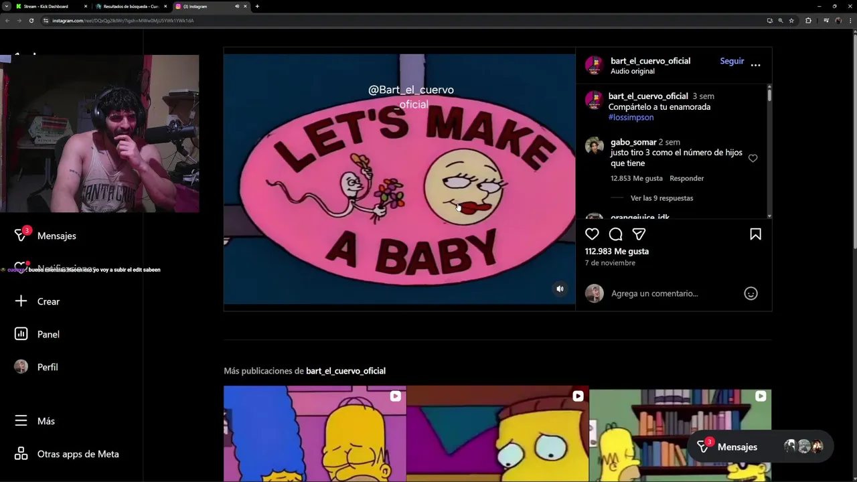Open the sad yellow character reel thumbnail
Viewport: 857px width, 482px height.
497,434
